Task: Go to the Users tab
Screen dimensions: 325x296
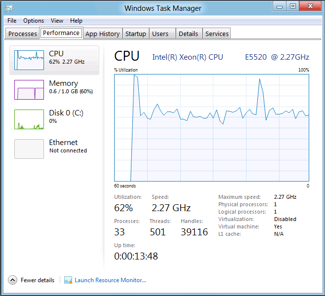Action: click(162, 34)
